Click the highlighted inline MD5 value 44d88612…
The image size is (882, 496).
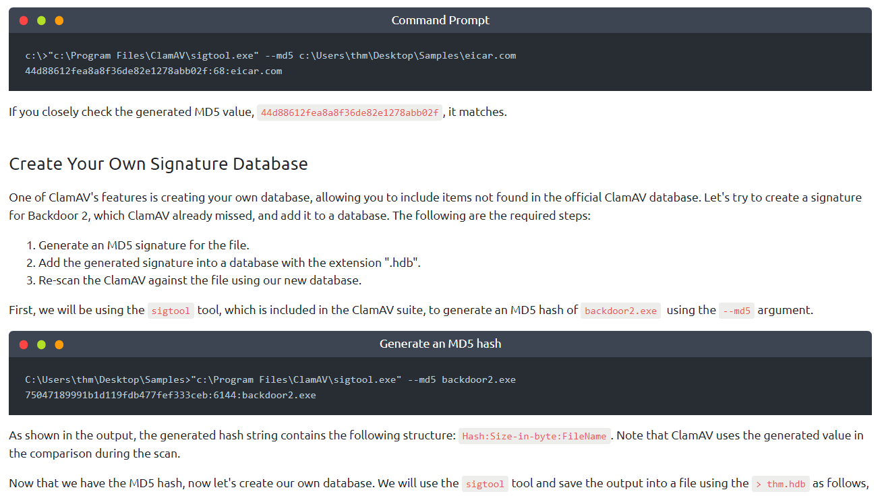pyautogui.click(x=349, y=113)
